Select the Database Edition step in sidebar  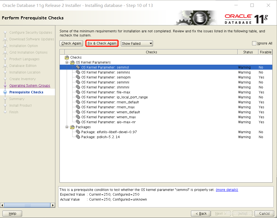[23, 65]
